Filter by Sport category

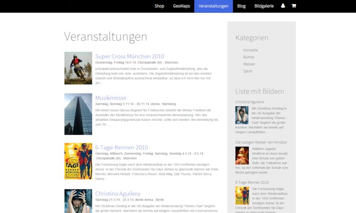point(248,71)
